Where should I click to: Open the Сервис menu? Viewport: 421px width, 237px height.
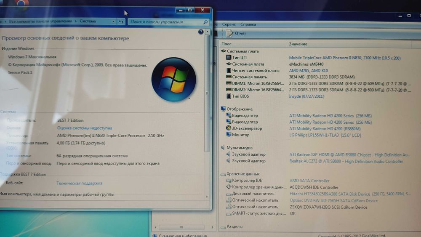click(229, 24)
